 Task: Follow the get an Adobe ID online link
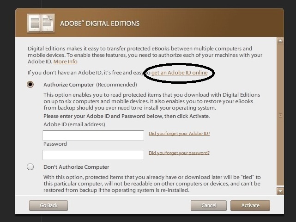click(x=179, y=73)
